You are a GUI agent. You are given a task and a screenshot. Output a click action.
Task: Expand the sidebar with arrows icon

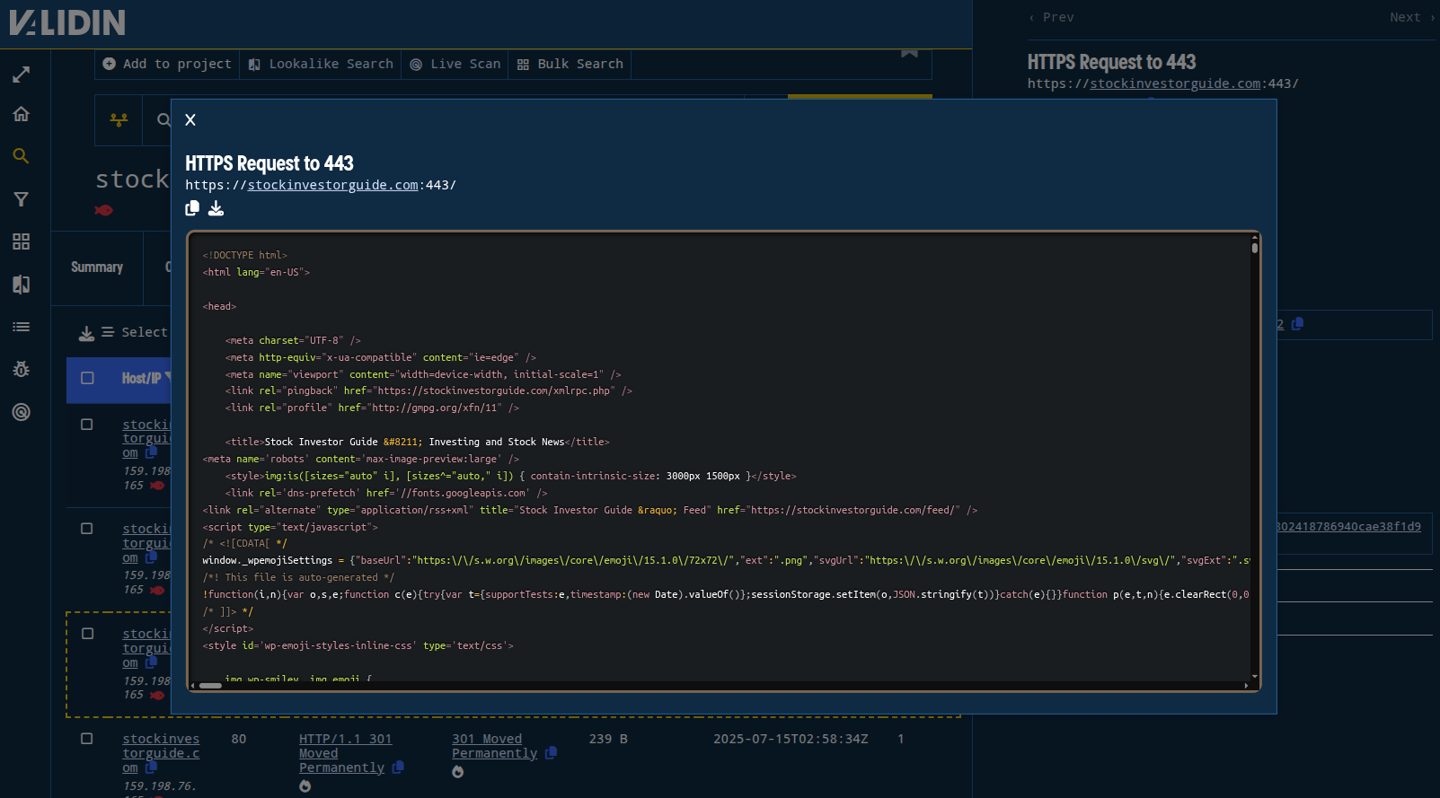pos(21,75)
